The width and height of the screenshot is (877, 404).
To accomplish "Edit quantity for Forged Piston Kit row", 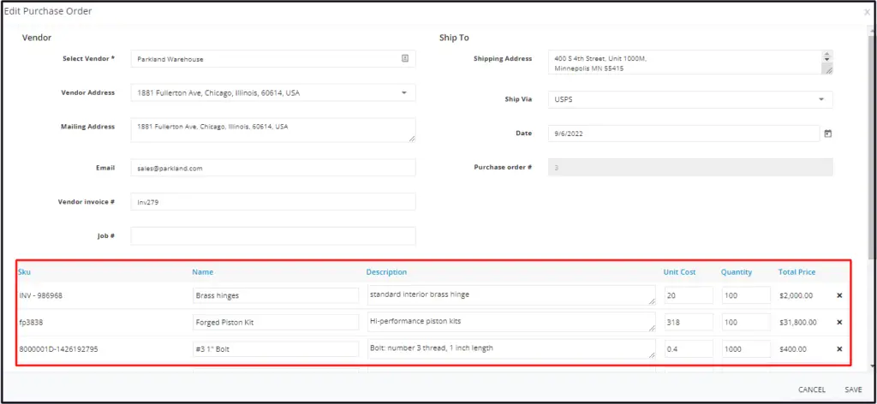I will pyautogui.click(x=746, y=322).
